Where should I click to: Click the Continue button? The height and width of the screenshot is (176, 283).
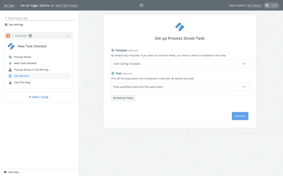click(x=240, y=116)
